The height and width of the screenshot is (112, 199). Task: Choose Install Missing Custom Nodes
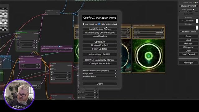tap(99, 33)
